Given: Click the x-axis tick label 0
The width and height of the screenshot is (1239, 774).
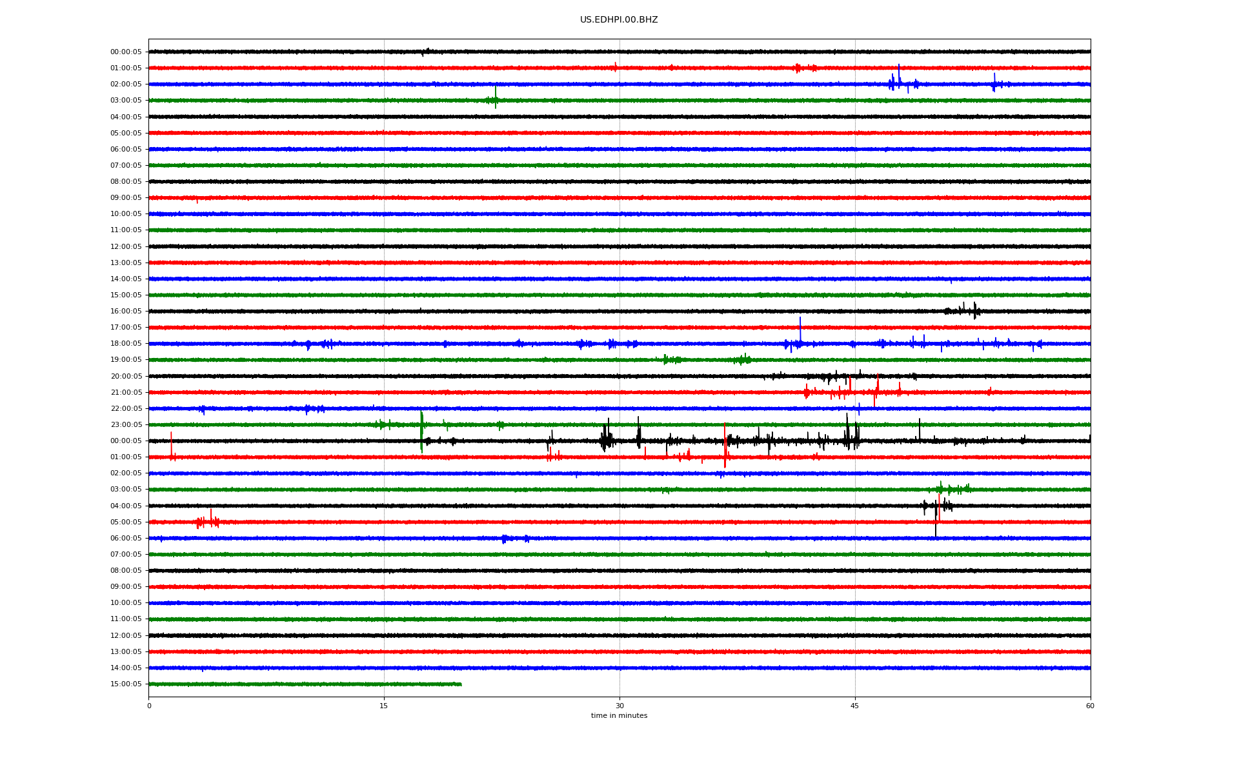Looking at the screenshot, I should pos(149,706).
